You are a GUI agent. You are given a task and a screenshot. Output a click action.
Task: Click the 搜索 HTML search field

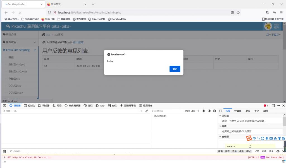pos(70,111)
